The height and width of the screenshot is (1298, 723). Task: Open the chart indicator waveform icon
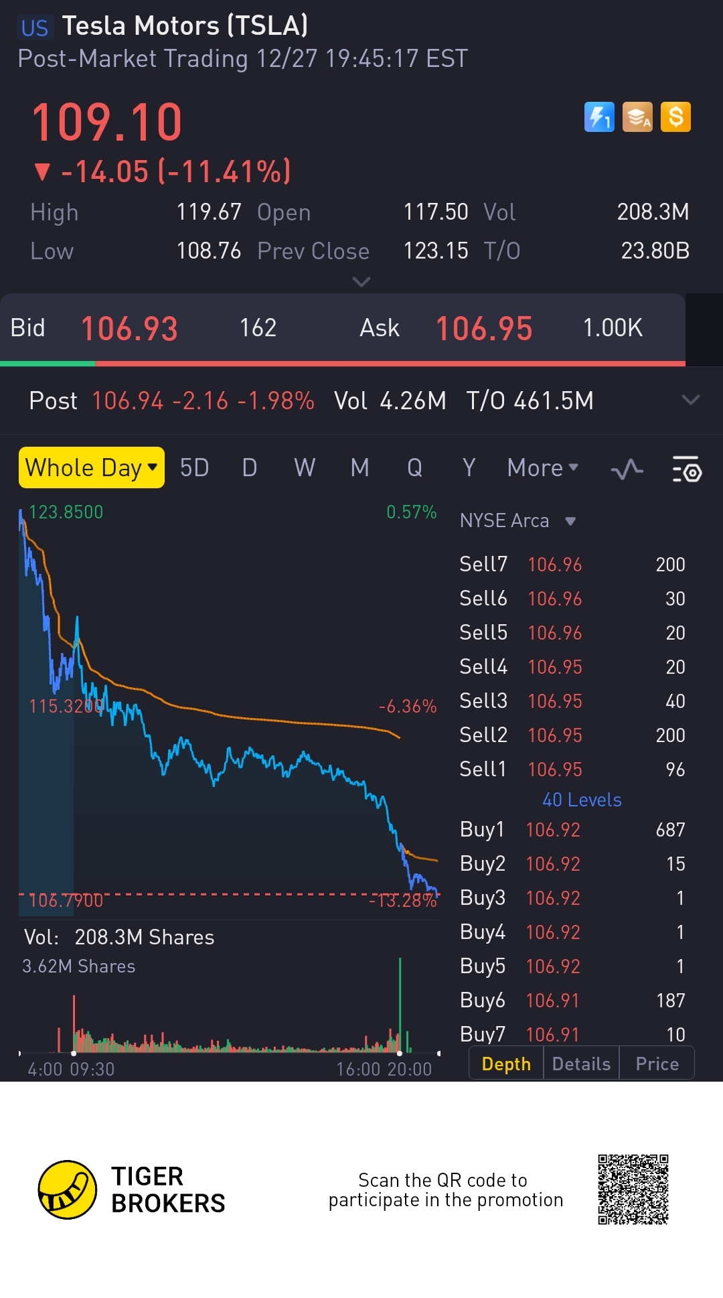tap(627, 470)
